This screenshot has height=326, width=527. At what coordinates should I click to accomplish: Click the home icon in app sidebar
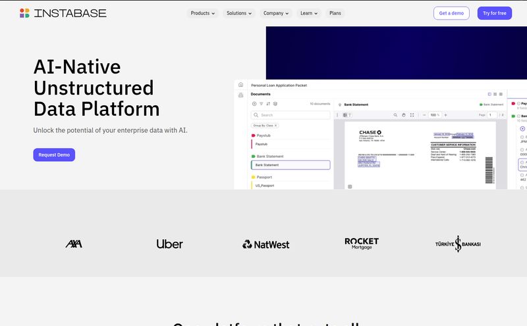240,85
